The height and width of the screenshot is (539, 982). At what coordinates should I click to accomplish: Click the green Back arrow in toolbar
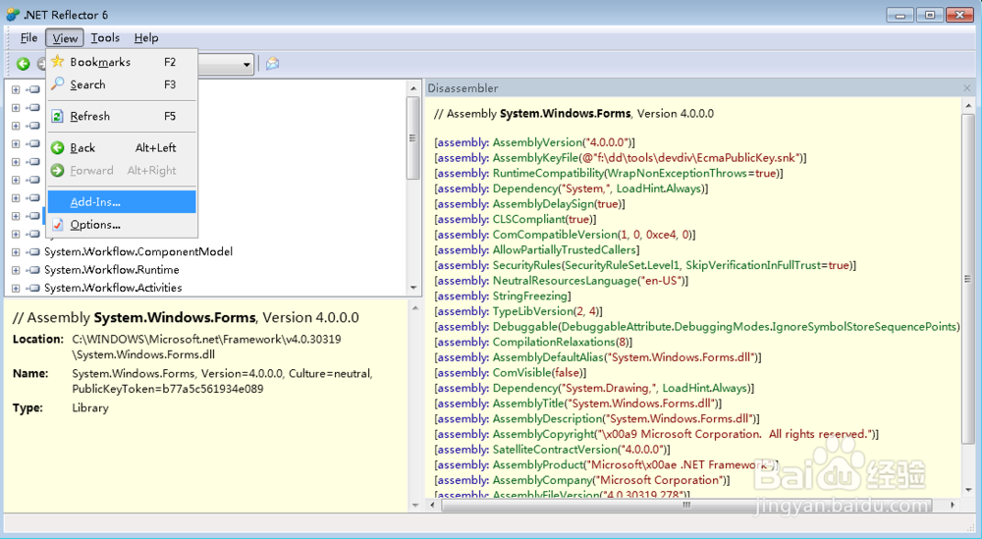24,63
